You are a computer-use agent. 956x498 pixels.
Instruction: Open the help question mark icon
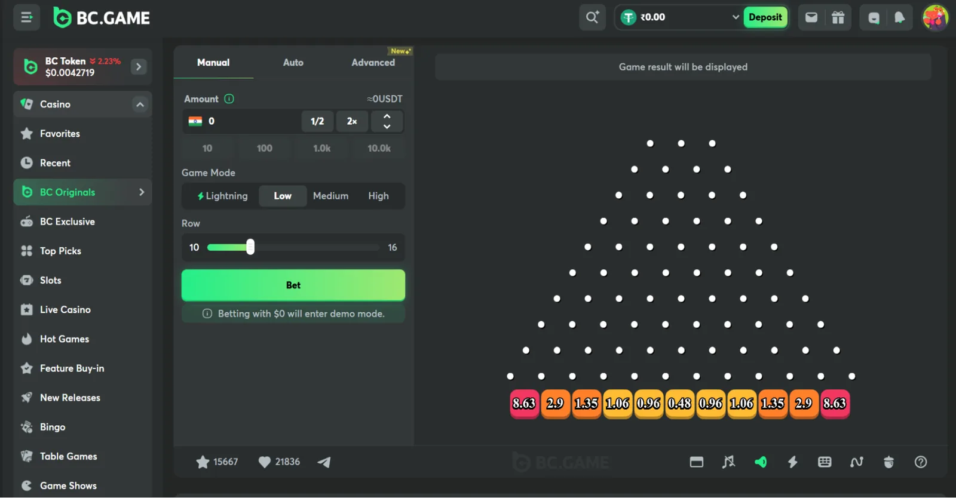click(921, 462)
